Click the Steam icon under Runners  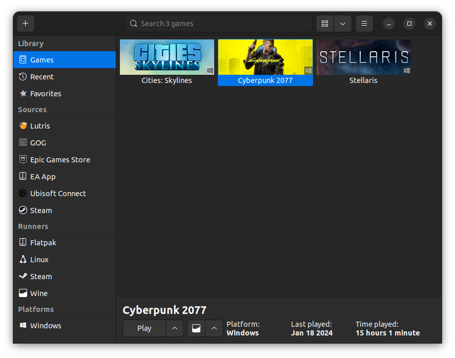coord(23,276)
